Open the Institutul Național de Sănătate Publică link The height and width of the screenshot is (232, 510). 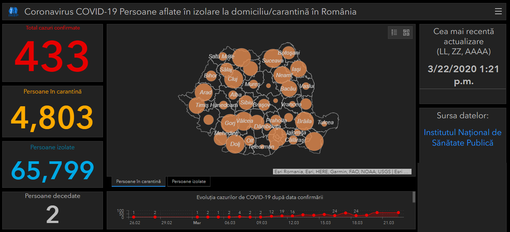[x=462, y=137]
